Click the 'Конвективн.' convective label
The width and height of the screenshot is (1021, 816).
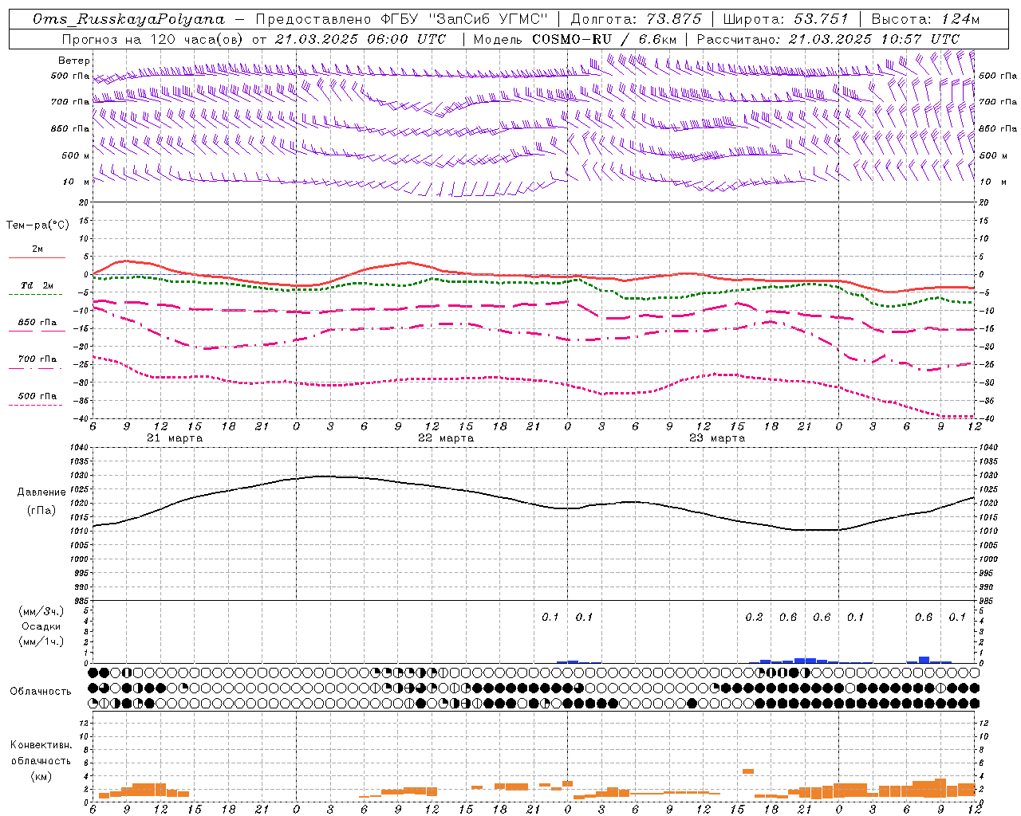point(41,745)
